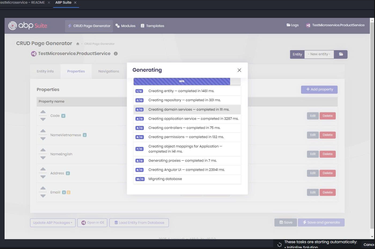Click the home icon in breadcrumb
This screenshot has height=249, width=375.
(x=78, y=44)
